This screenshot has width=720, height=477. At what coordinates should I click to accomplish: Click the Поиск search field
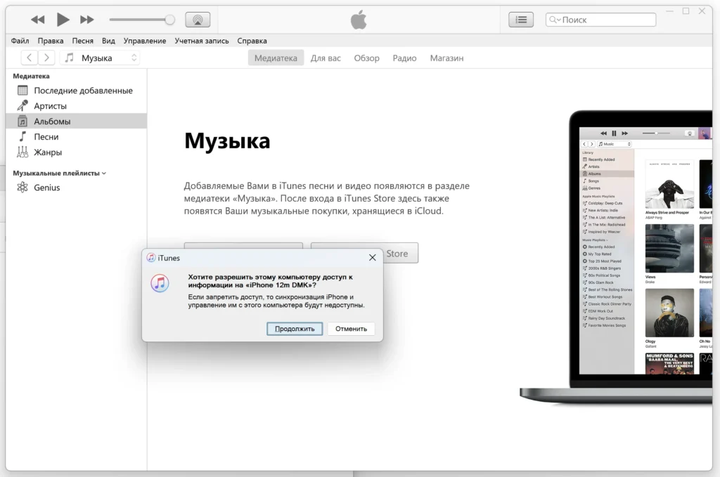coord(600,20)
